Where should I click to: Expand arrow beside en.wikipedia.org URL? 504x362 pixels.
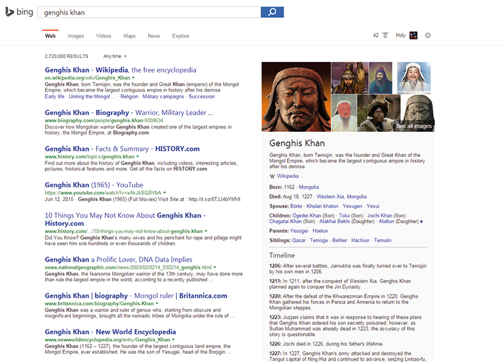pos(134,78)
